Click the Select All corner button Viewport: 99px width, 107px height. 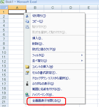(x=4, y=7)
